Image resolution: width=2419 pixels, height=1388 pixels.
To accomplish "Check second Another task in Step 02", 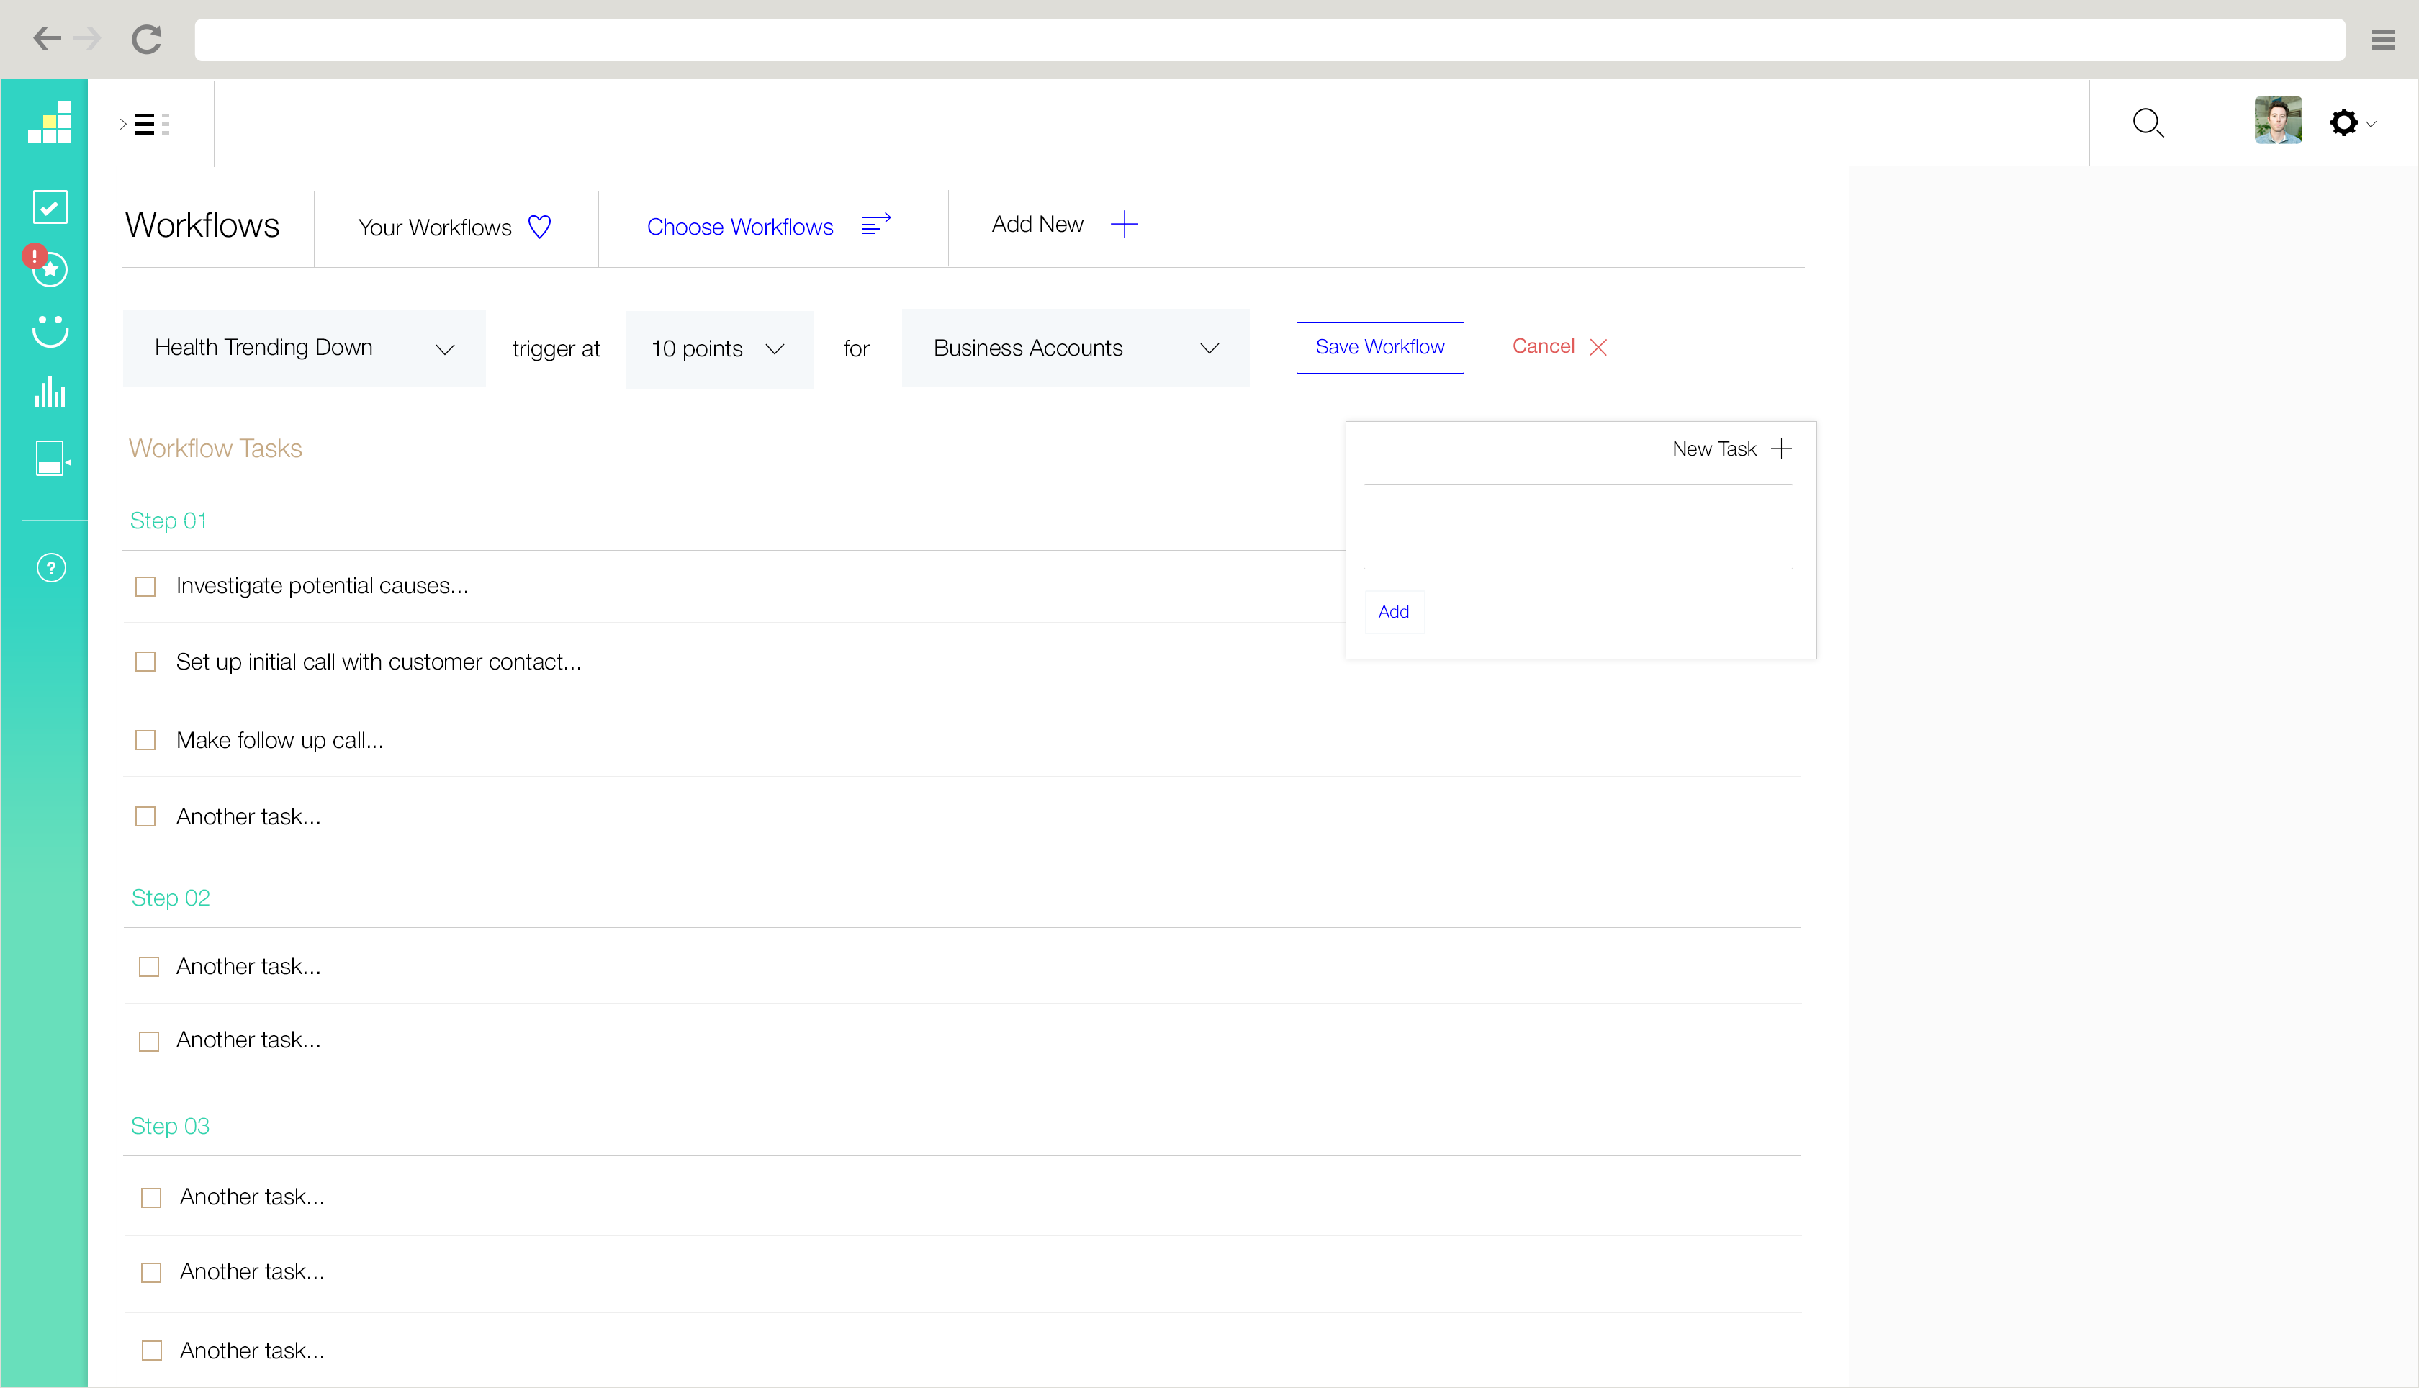I will (x=149, y=1041).
